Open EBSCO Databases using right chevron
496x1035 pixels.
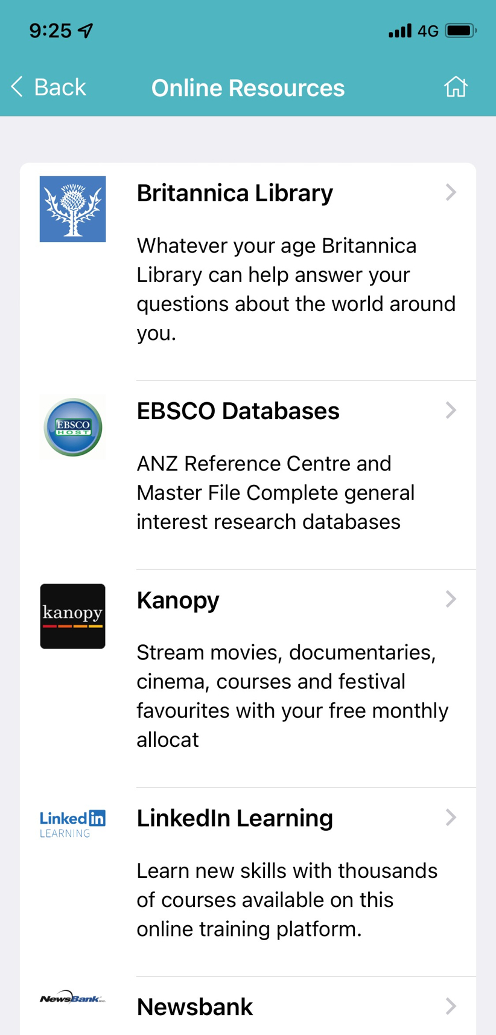(x=451, y=411)
